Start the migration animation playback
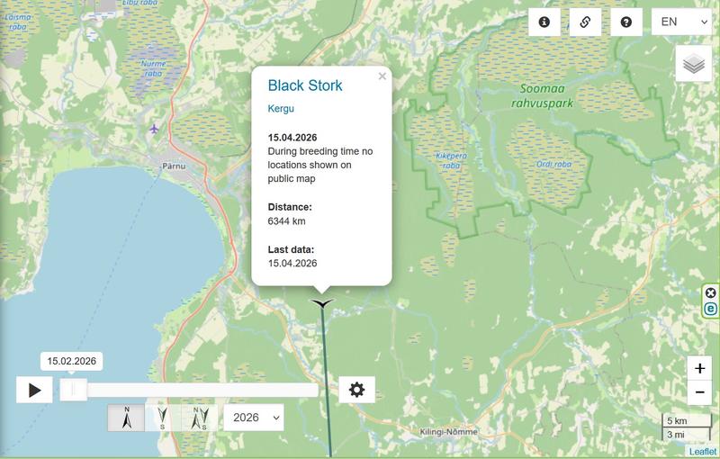 pyautogui.click(x=34, y=391)
